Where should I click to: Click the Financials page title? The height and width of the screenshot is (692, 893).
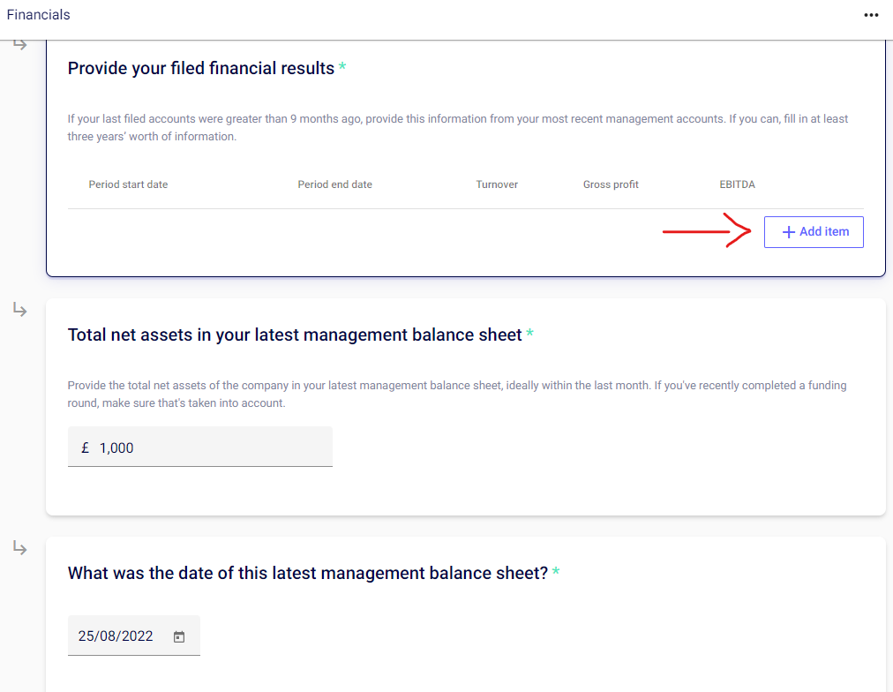pyautogui.click(x=38, y=15)
